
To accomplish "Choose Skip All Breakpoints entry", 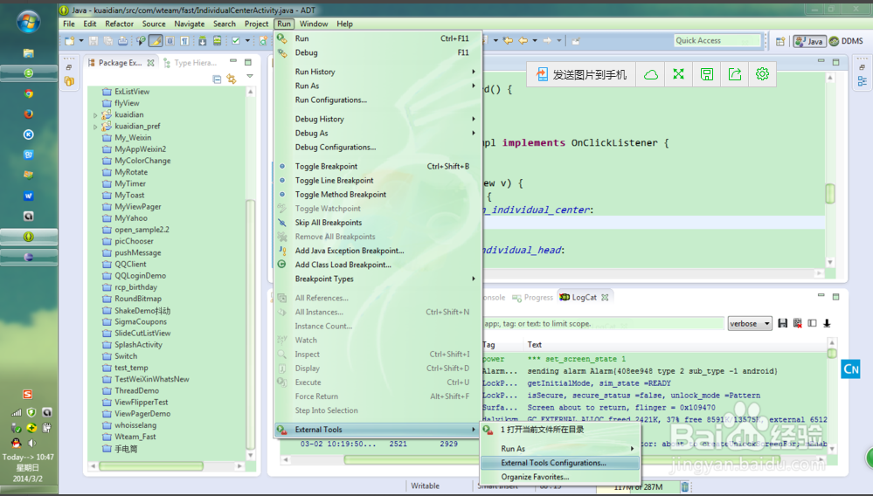I will tap(378, 223).
